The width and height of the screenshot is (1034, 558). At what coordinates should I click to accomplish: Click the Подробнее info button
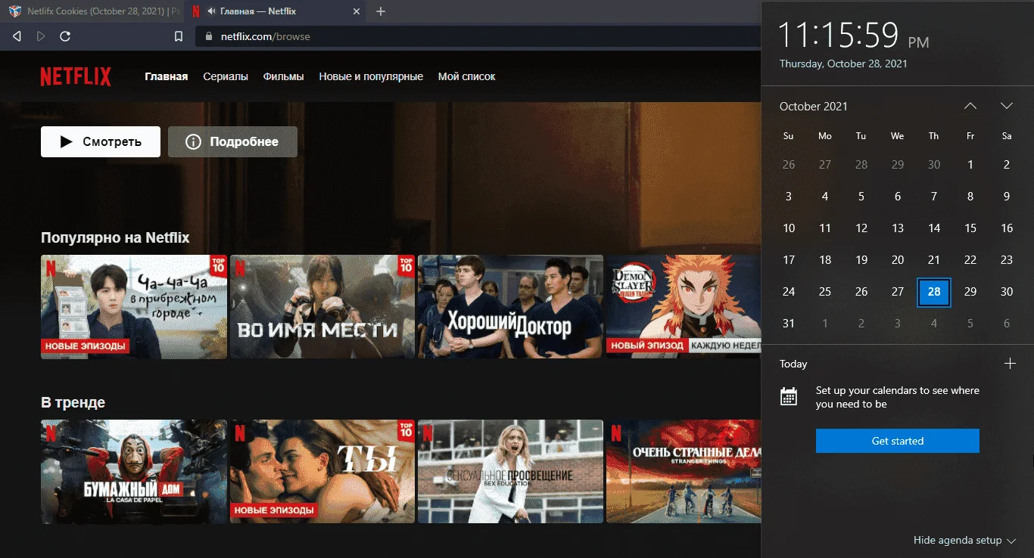pos(232,141)
